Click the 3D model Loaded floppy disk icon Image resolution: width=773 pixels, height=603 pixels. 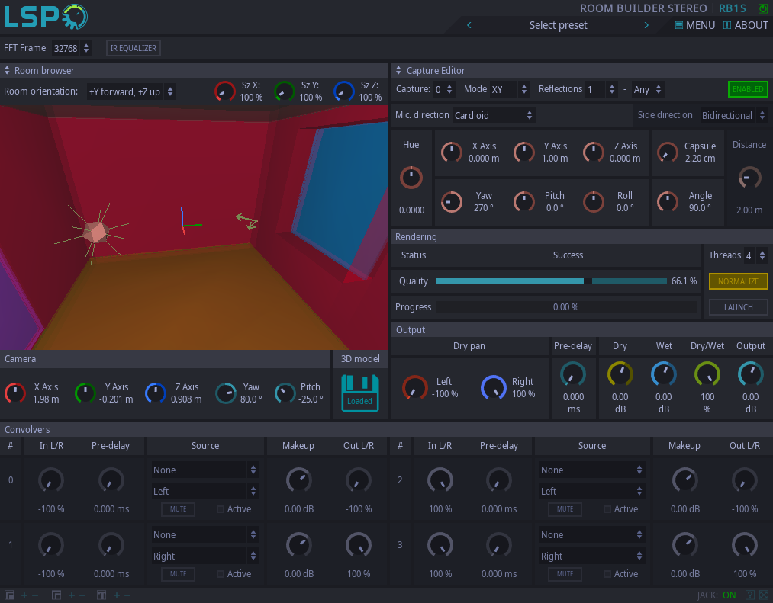coord(360,393)
